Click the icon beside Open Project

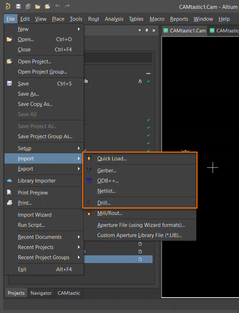[9, 61]
